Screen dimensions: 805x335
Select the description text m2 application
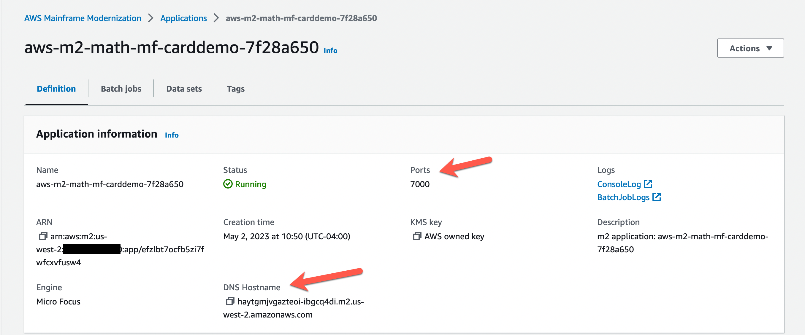pyautogui.click(x=682, y=243)
